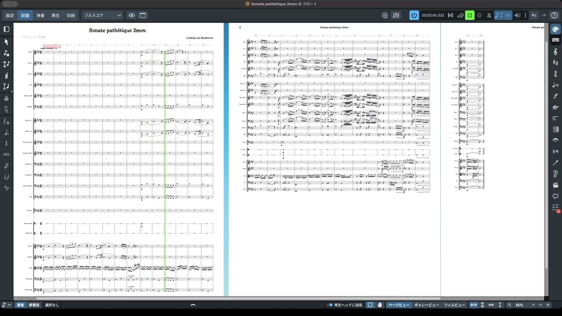The image size is (562, 316).
Task: Open the Holds and Pauses fermata panel
Action: click(555, 140)
